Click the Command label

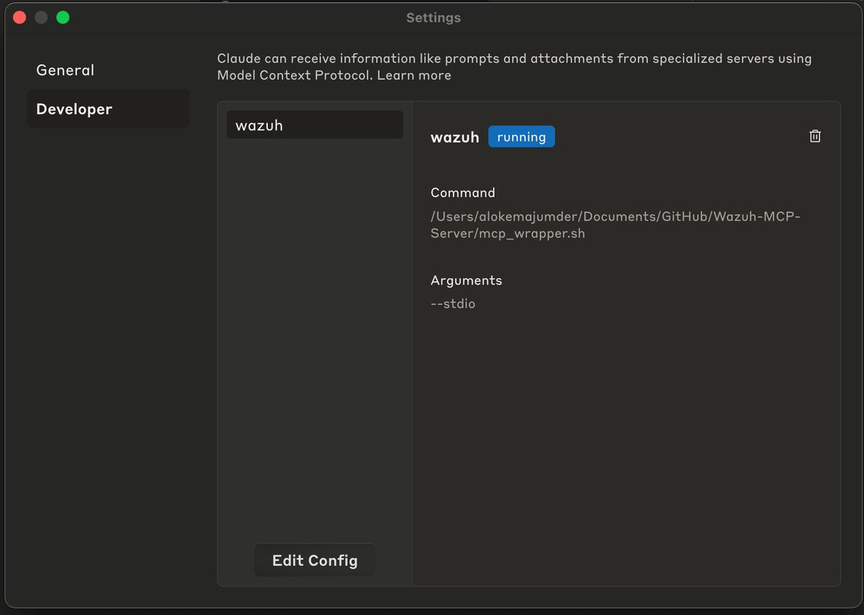point(463,193)
